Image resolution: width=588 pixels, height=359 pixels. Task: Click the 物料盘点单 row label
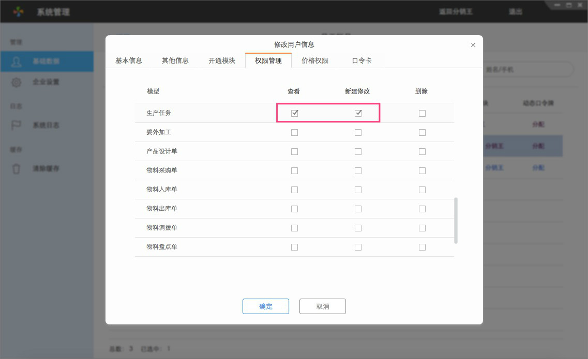162,246
